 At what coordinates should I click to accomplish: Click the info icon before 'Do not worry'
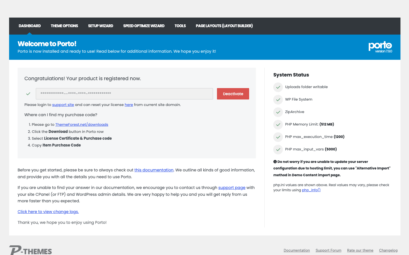pos(275,162)
